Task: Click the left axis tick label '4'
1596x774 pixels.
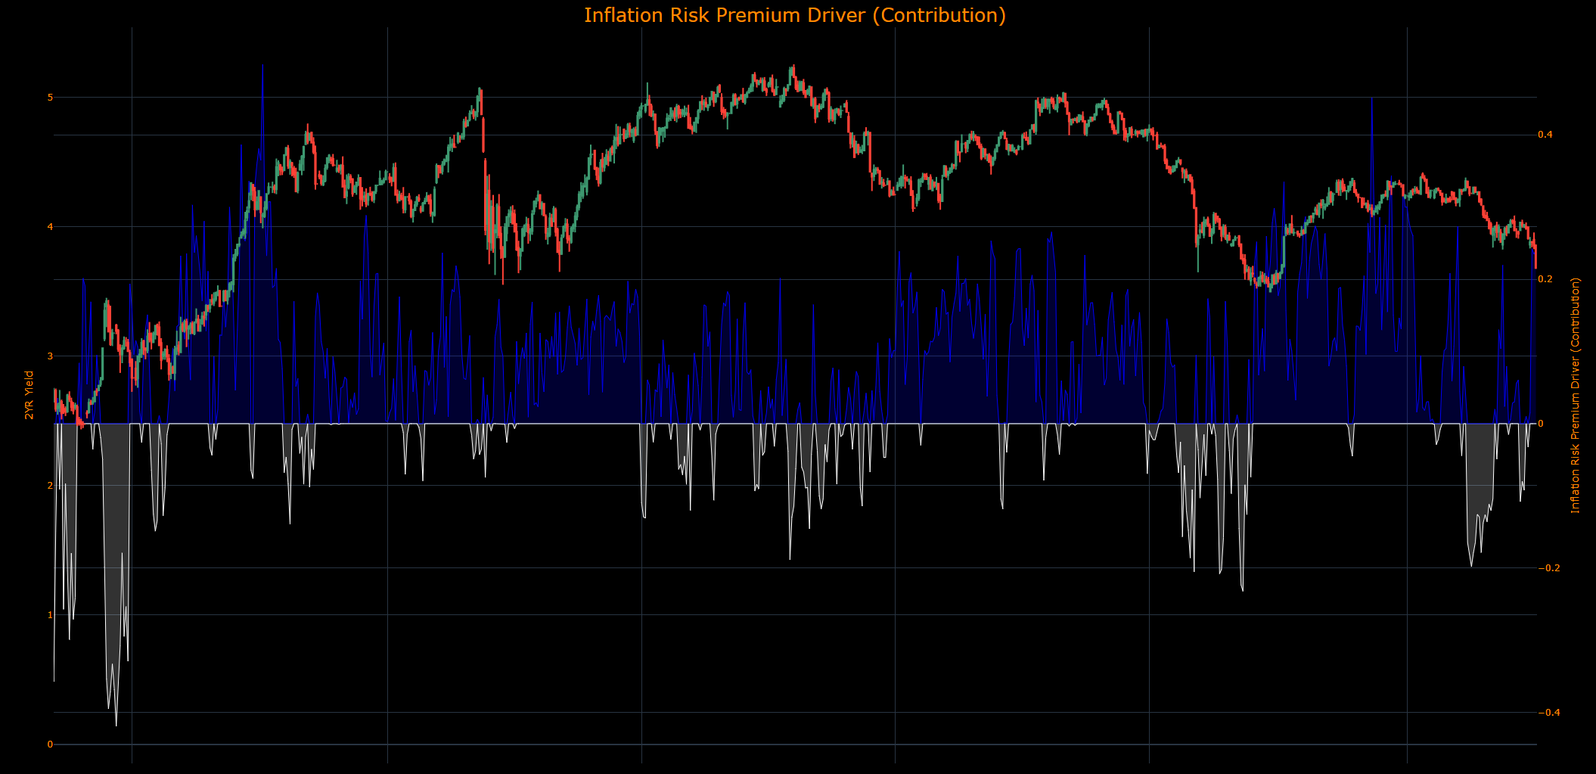Action: click(x=50, y=227)
